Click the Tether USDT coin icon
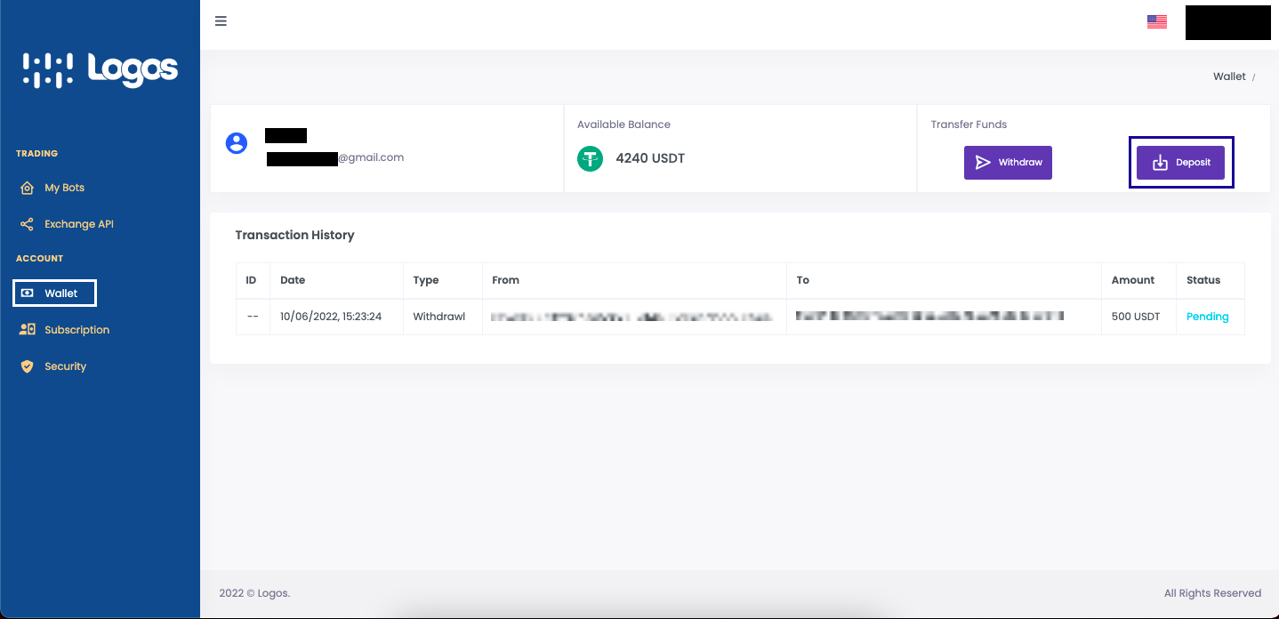The height and width of the screenshot is (619, 1279). 590,158
